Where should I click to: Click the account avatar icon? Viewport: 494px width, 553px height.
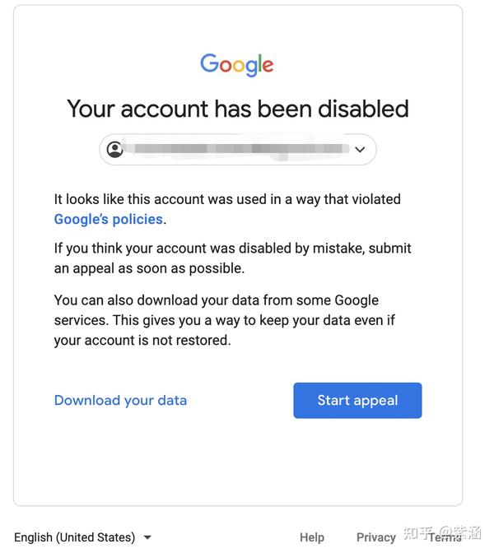pos(115,149)
